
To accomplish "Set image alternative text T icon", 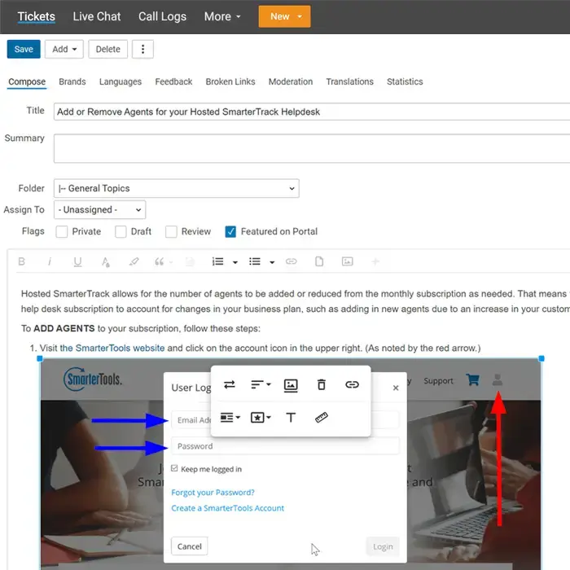I will 291,418.
